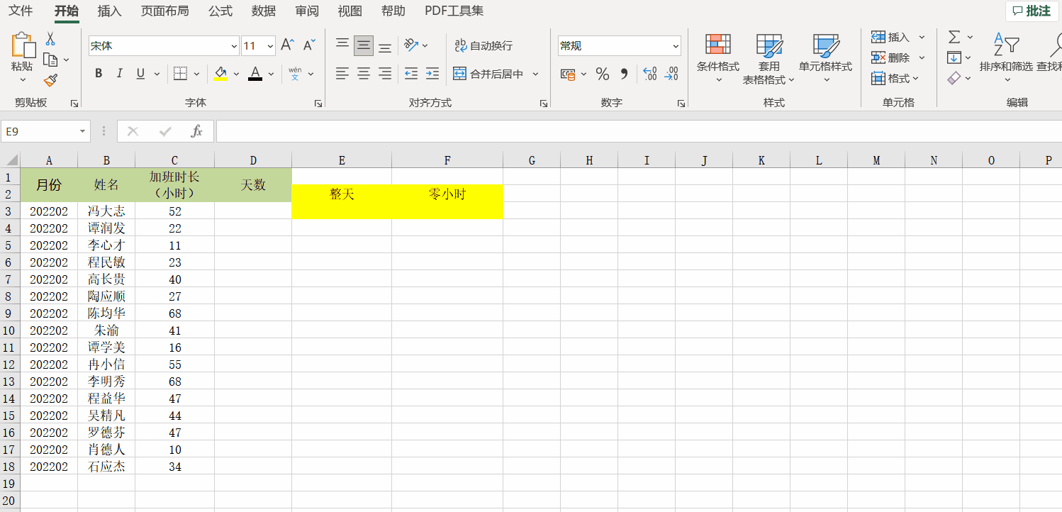Toggle italic formatting
1062x512 pixels.
tap(118, 73)
